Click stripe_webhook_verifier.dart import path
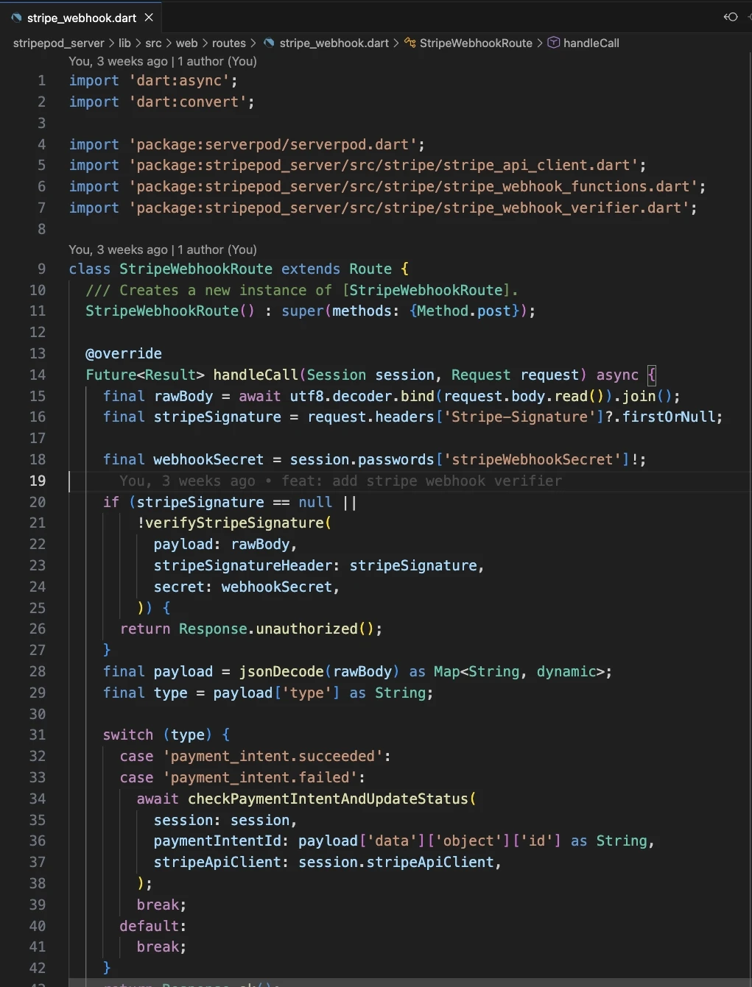The width and height of the screenshot is (752, 987). 410,208
